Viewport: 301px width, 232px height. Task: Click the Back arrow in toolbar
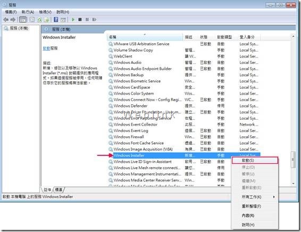click(6, 19)
